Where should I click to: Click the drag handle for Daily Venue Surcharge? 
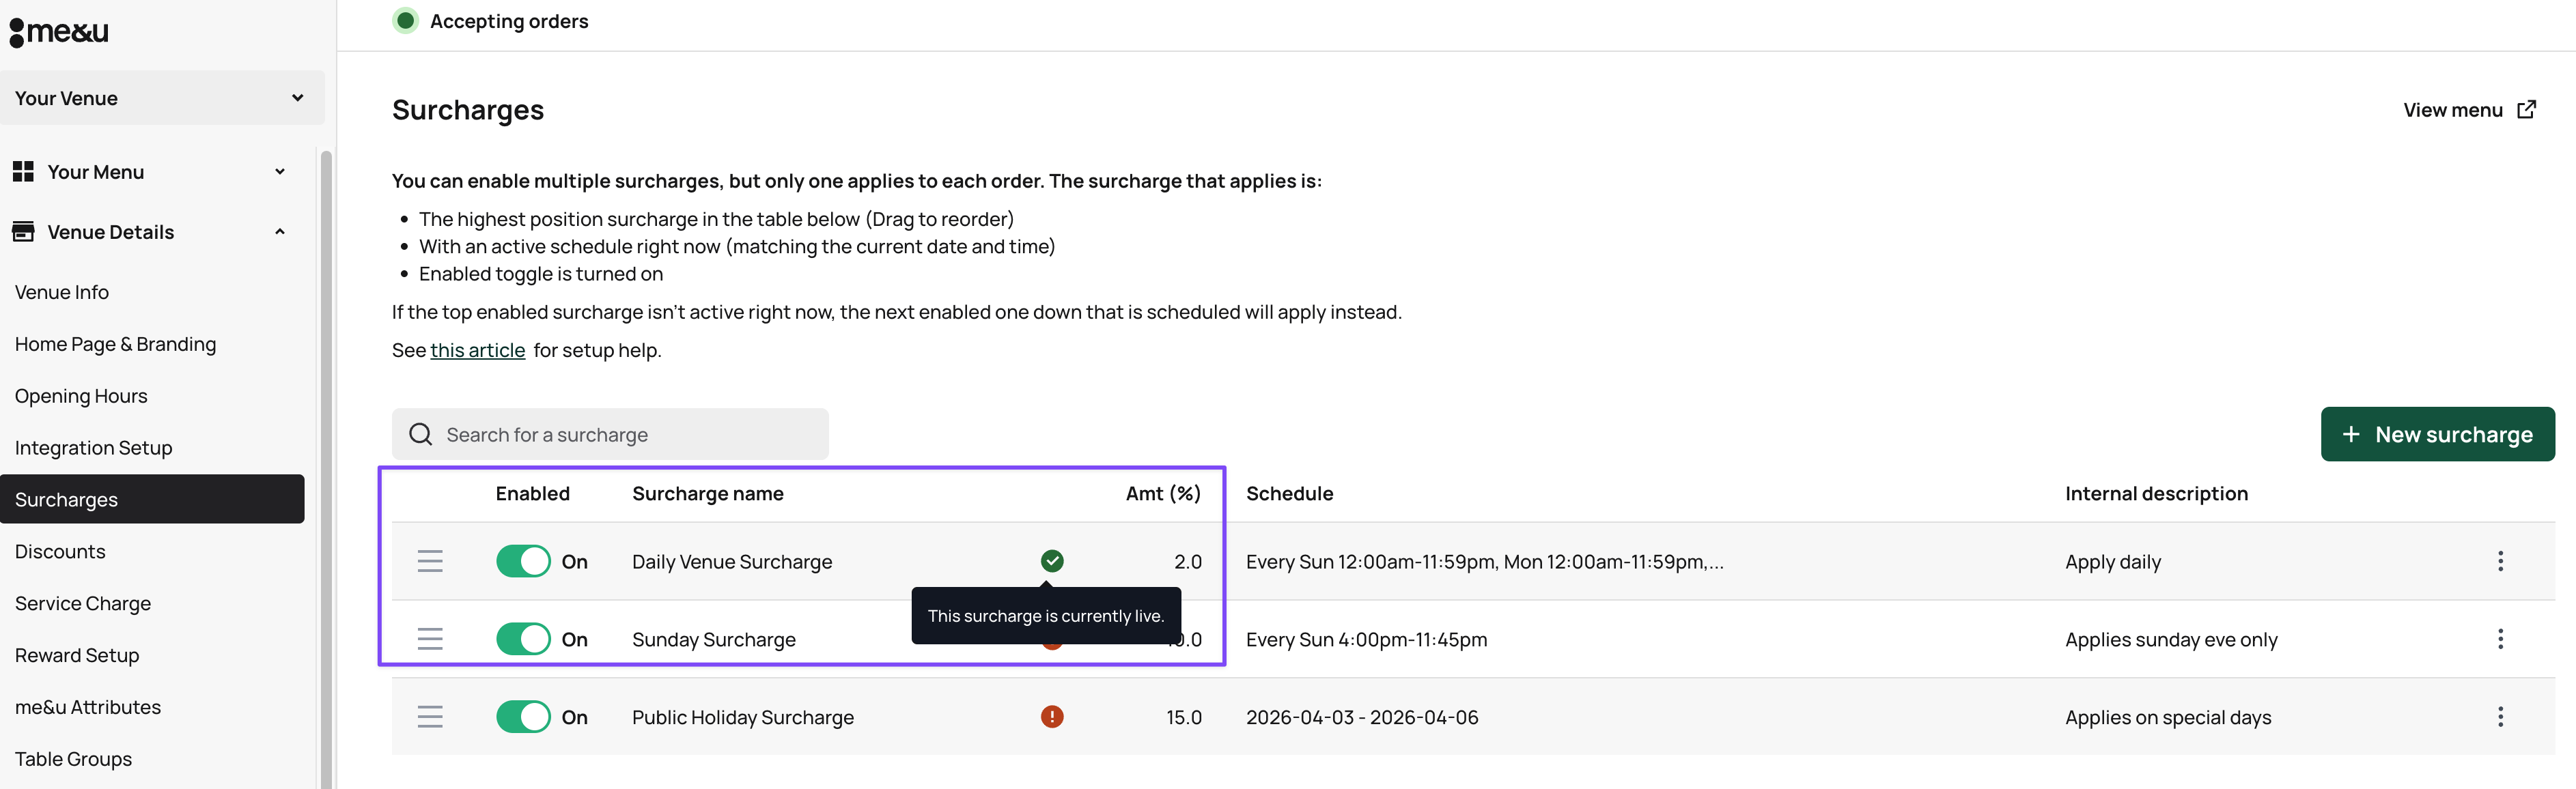(430, 561)
